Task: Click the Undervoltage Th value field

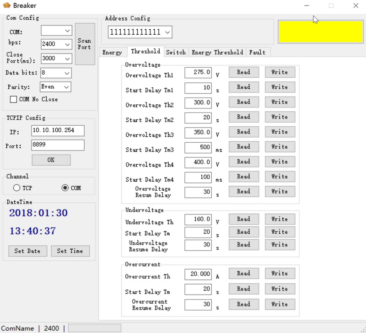Action: (x=198, y=219)
